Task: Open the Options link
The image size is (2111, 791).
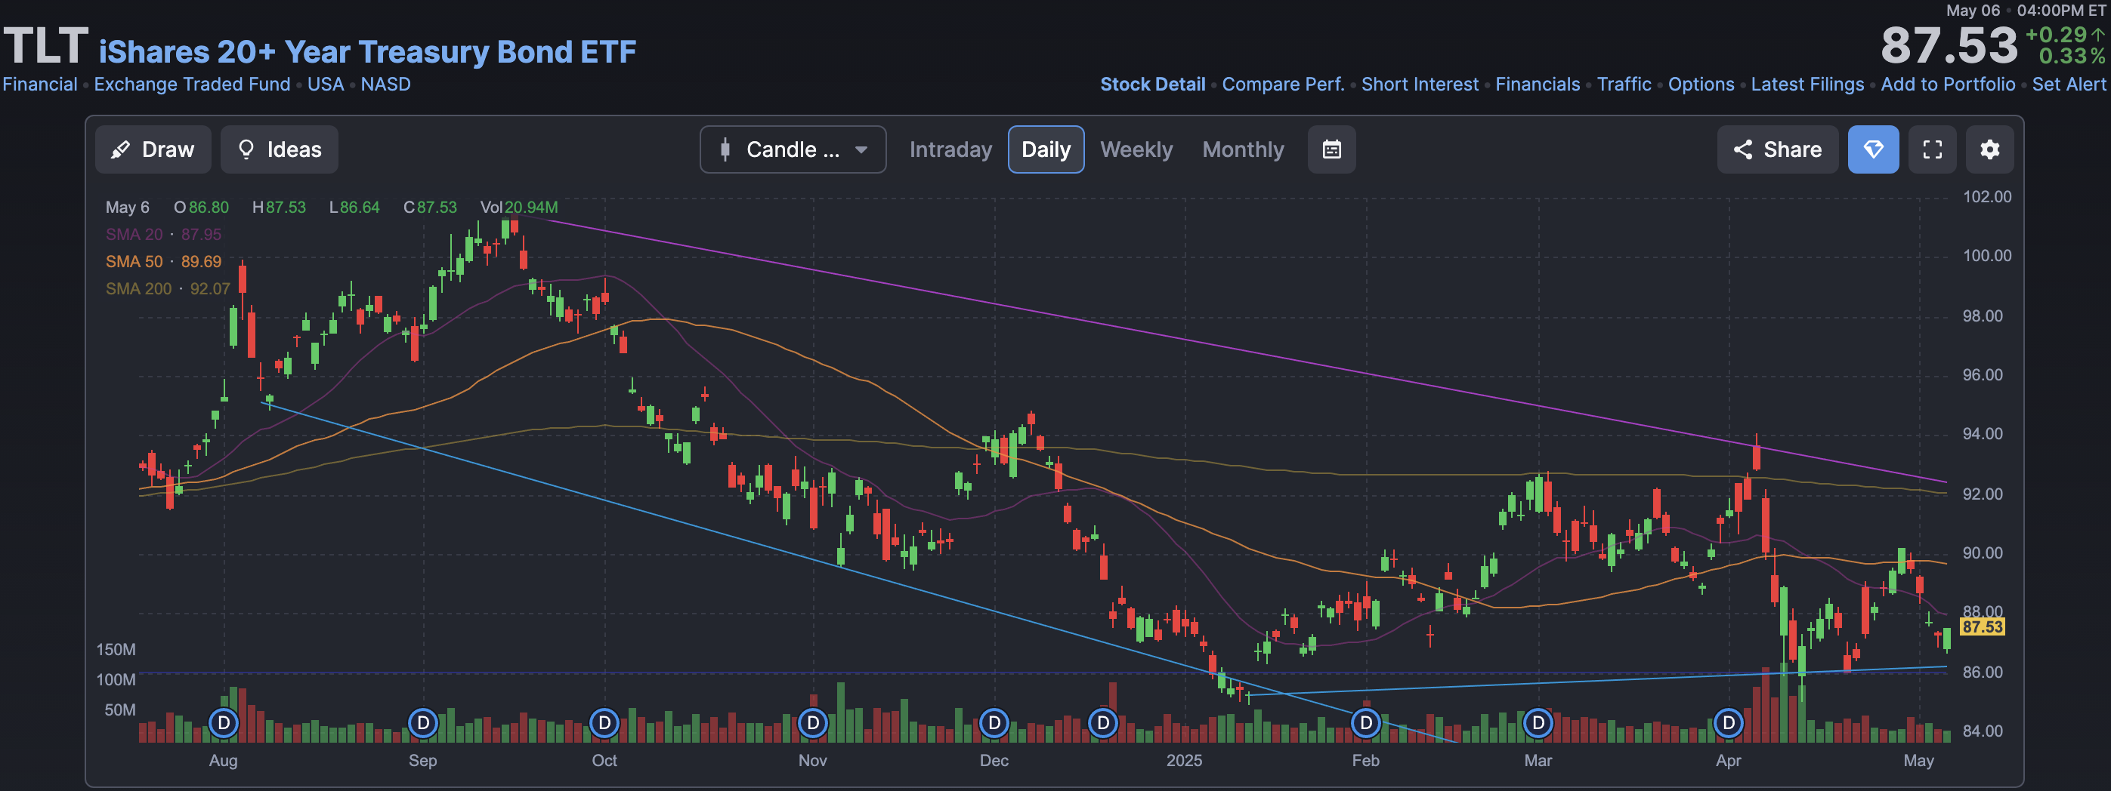Action: (1701, 85)
